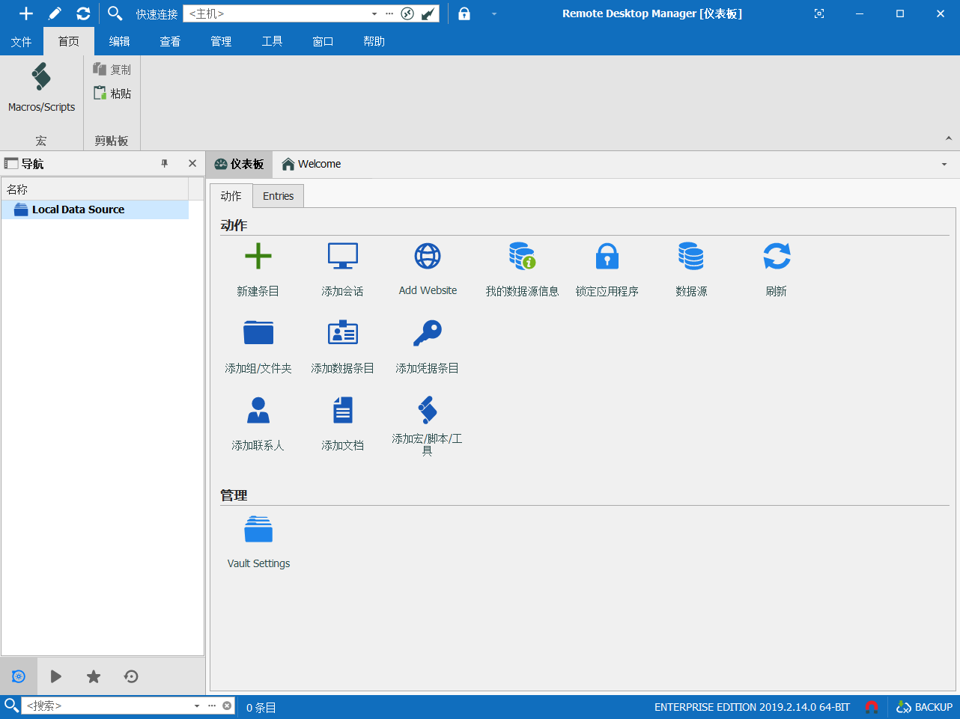Click the 添加组/文件夹 folder icon
Screen dimensions: 960x719
click(258, 333)
